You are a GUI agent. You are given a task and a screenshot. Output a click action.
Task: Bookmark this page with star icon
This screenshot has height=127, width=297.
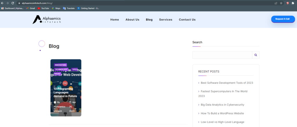pyautogui.click(x=281, y=3)
